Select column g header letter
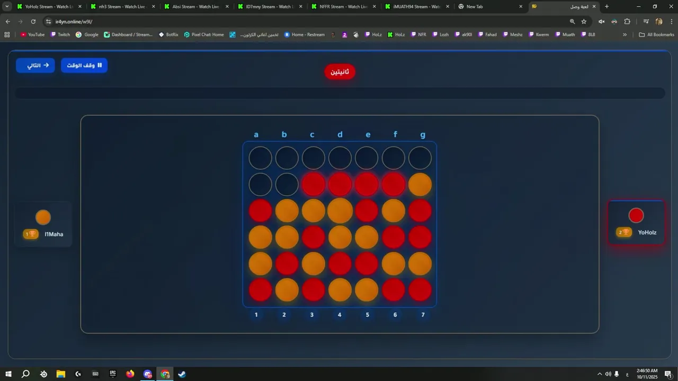This screenshot has height=381, width=678. point(423,134)
